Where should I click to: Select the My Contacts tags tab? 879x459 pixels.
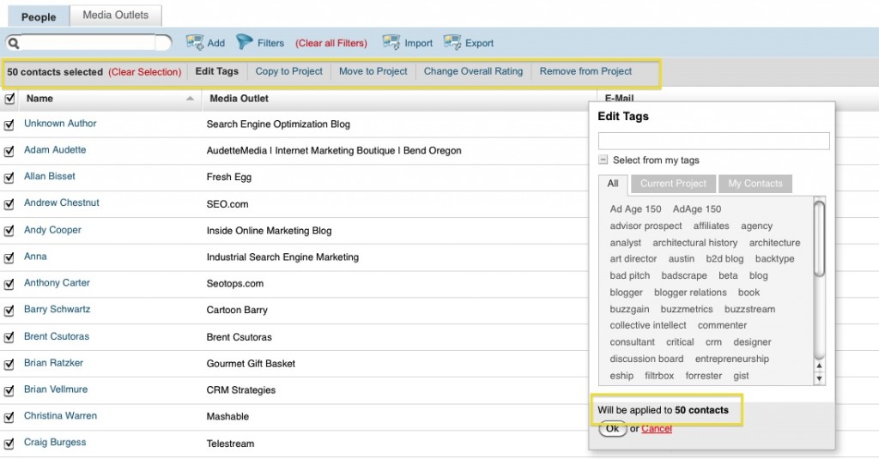[x=755, y=184]
